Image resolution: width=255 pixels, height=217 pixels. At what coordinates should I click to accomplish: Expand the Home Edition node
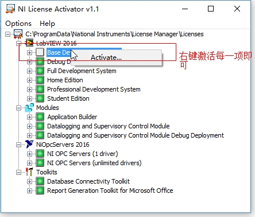point(29,80)
